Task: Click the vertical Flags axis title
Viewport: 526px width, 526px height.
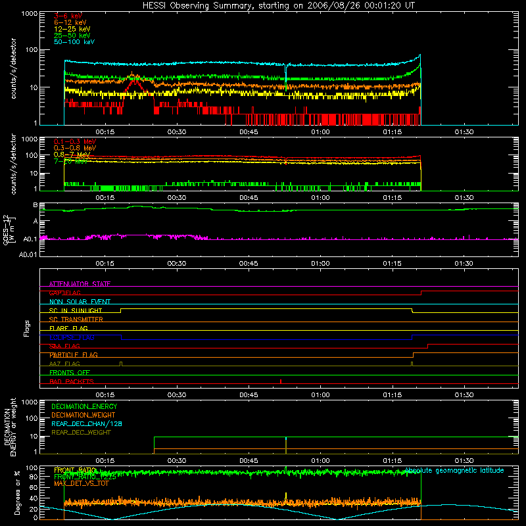Action: [27, 328]
